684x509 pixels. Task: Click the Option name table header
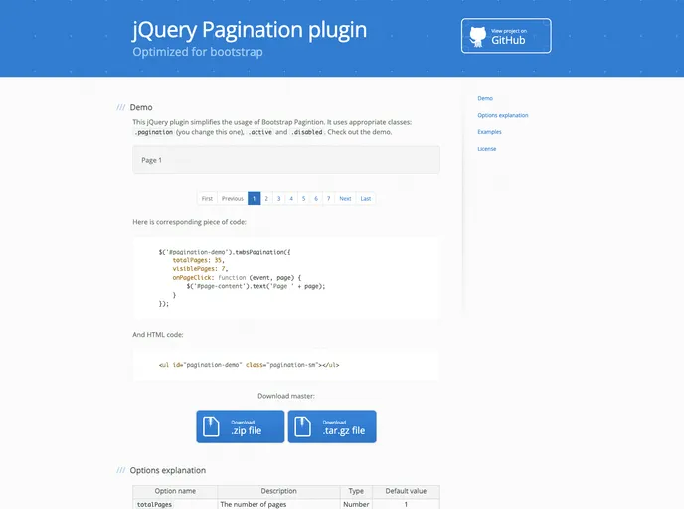click(x=175, y=491)
